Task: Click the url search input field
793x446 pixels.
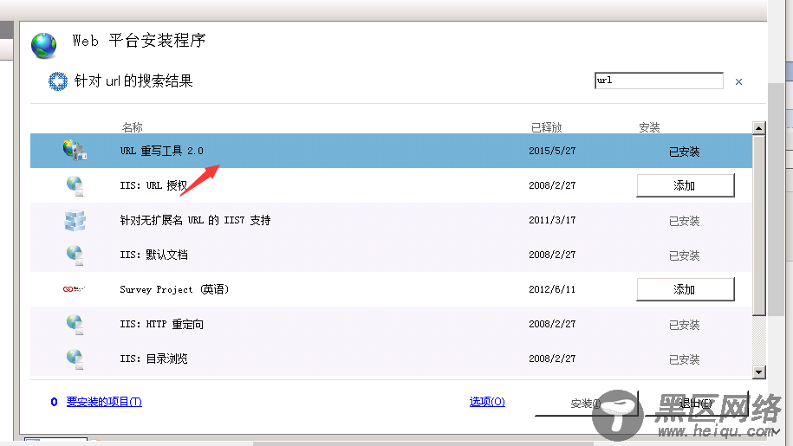Action: tap(659, 81)
